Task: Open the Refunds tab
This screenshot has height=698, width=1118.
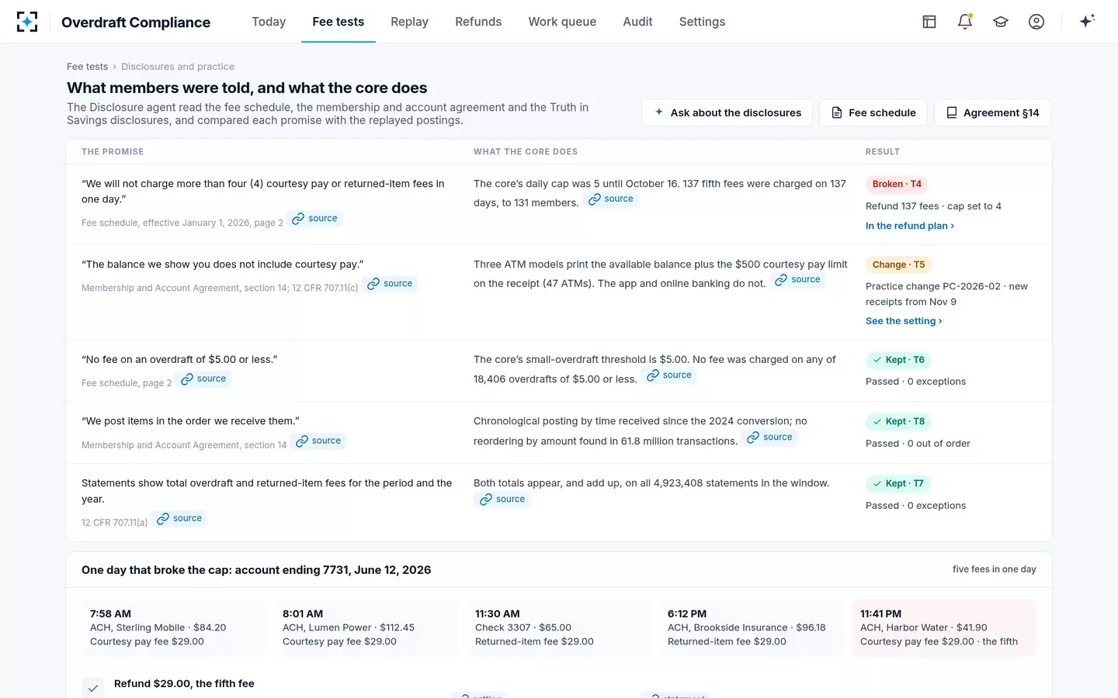Action: click(x=478, y=22)
